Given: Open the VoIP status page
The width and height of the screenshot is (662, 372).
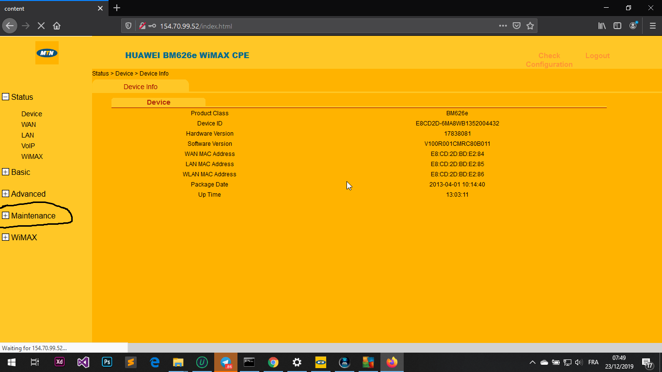Looking at the screenshot, I should pyautogui.click(x=28, y=146).
